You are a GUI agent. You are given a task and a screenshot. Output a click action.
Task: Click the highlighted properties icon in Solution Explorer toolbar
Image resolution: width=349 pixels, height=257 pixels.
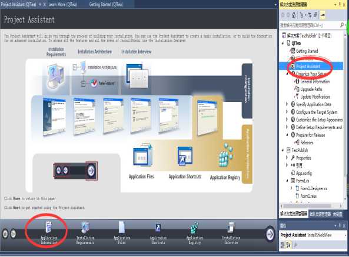coord(323,15)
